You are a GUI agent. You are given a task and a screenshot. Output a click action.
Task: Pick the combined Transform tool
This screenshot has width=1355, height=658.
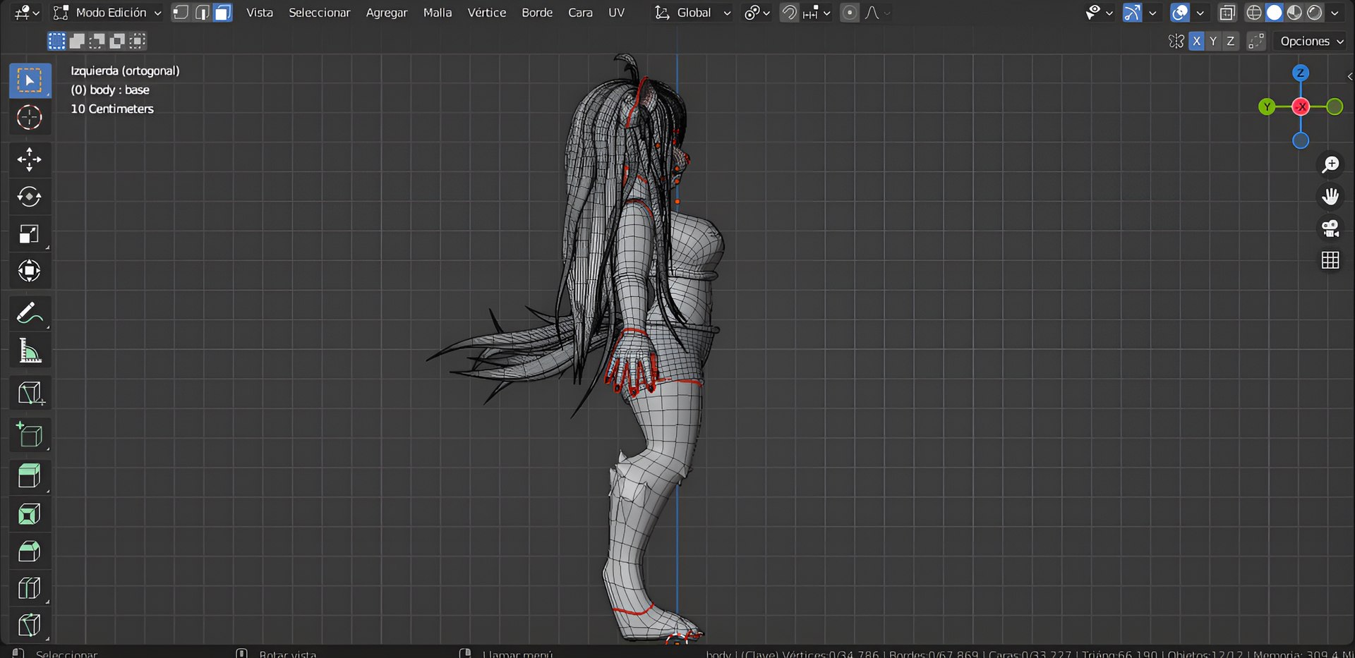[30, 271]
